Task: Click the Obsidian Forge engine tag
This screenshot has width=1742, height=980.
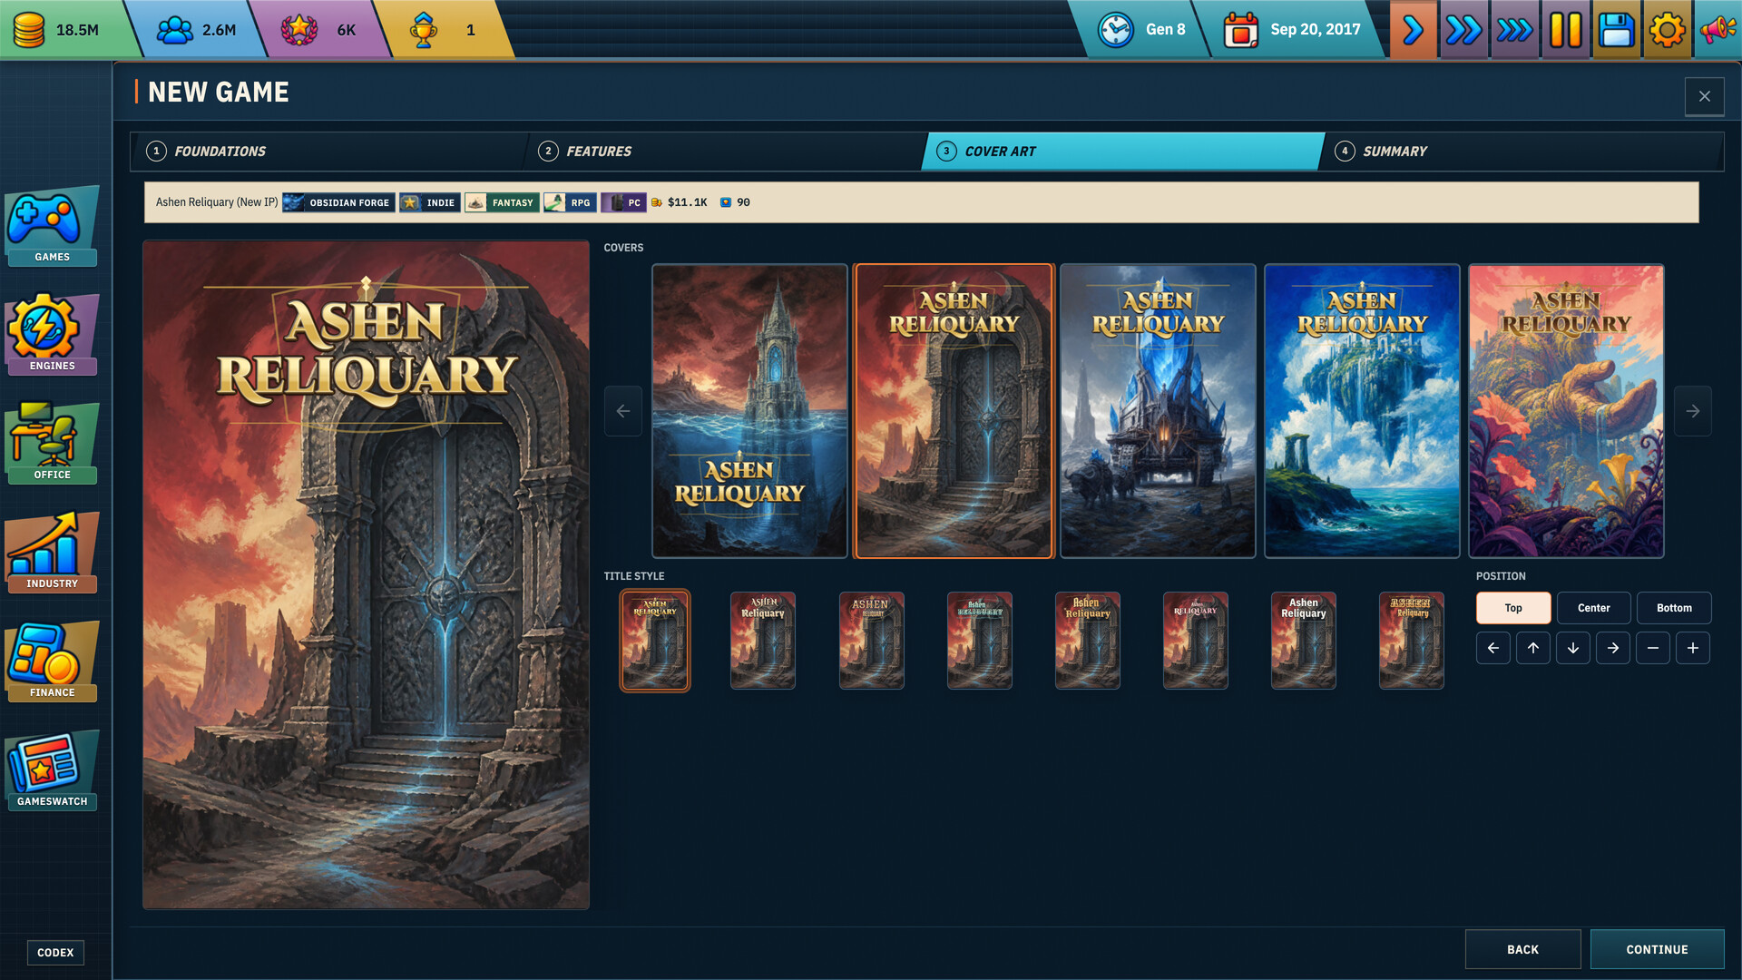Action: [x=338, y=202]
